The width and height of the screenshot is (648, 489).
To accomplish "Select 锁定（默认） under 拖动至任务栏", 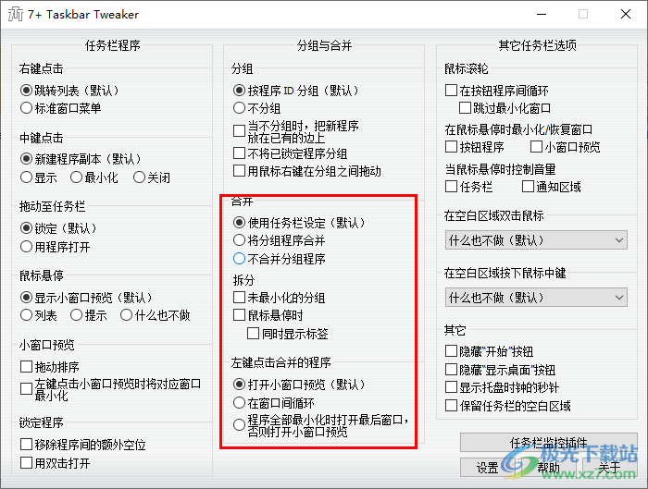I will (x=26, y=227).
